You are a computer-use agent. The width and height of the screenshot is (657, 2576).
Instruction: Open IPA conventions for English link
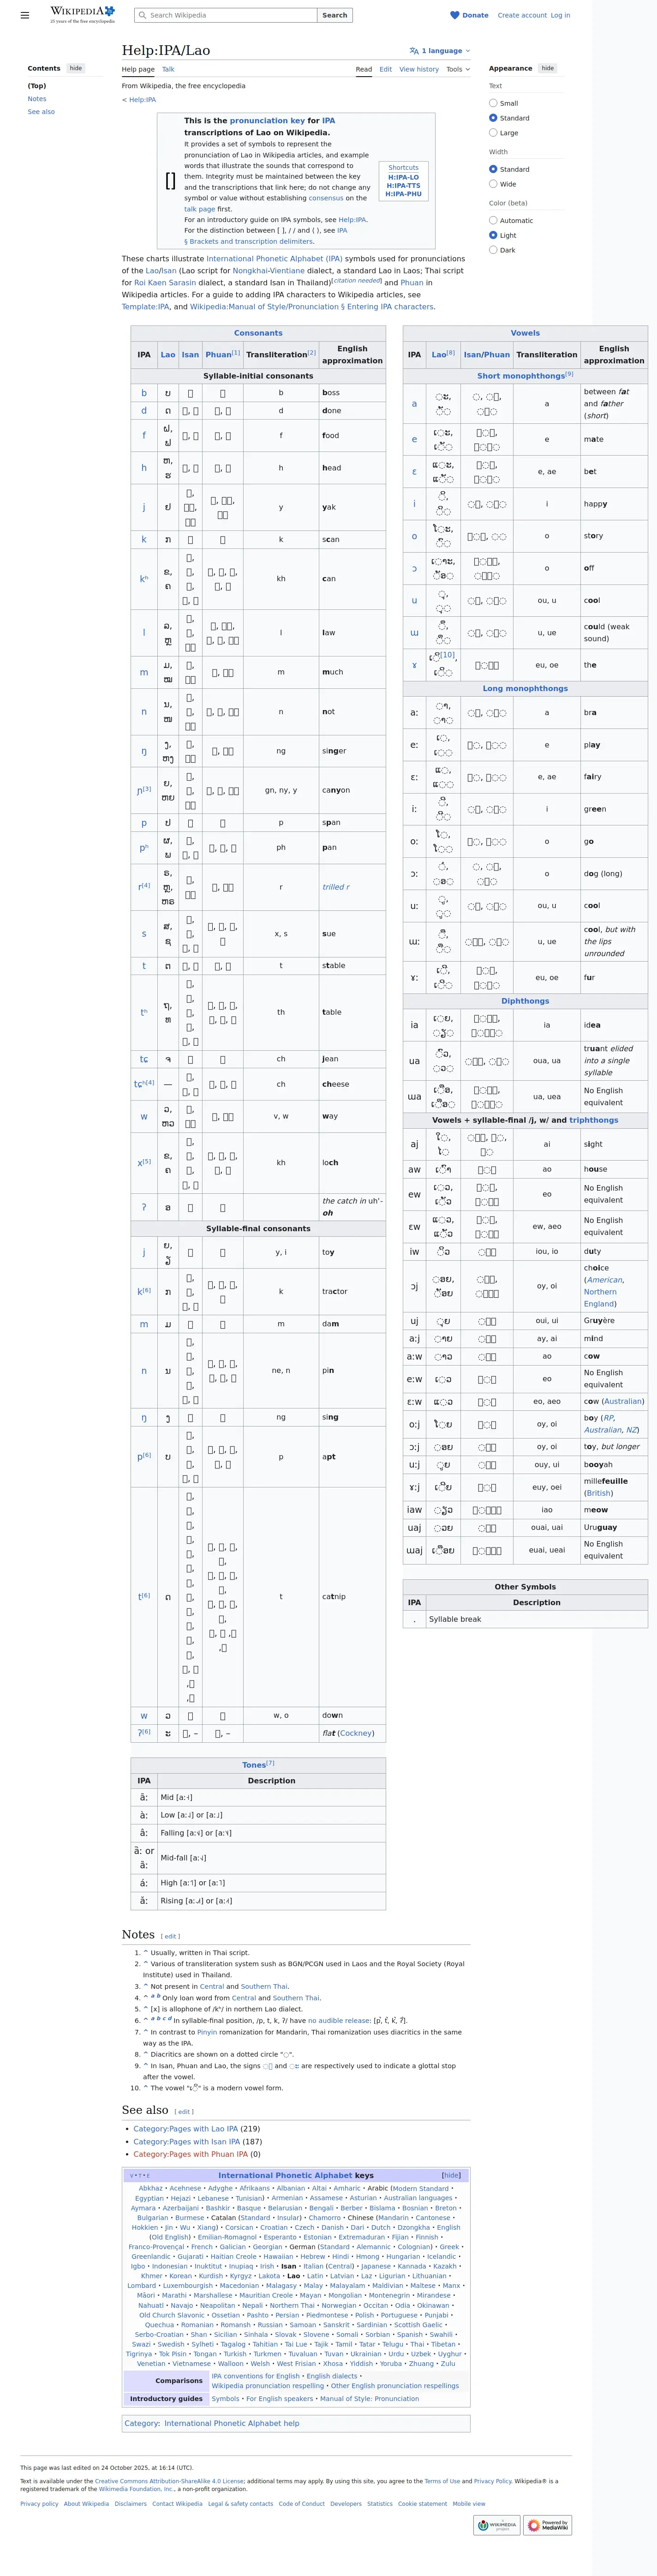(256, 2376)
